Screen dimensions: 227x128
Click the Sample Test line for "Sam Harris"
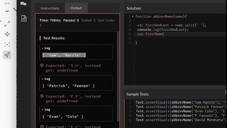point(181,102)
